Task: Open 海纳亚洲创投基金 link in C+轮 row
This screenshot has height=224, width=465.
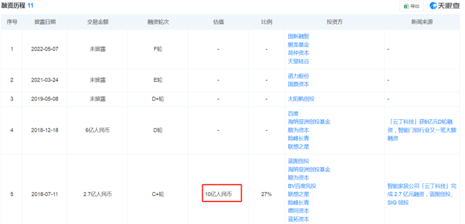Action: coord(309,170)
